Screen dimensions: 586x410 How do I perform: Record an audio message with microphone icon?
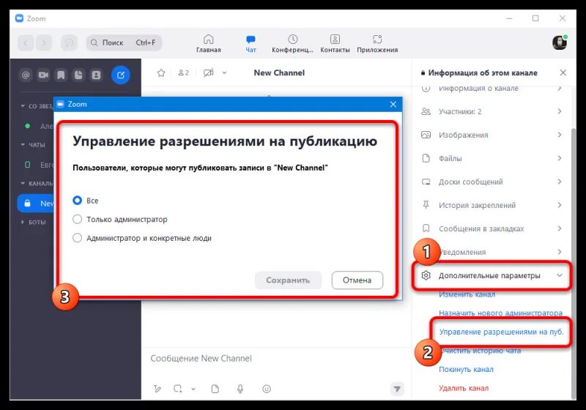click(x=240, y=389)
